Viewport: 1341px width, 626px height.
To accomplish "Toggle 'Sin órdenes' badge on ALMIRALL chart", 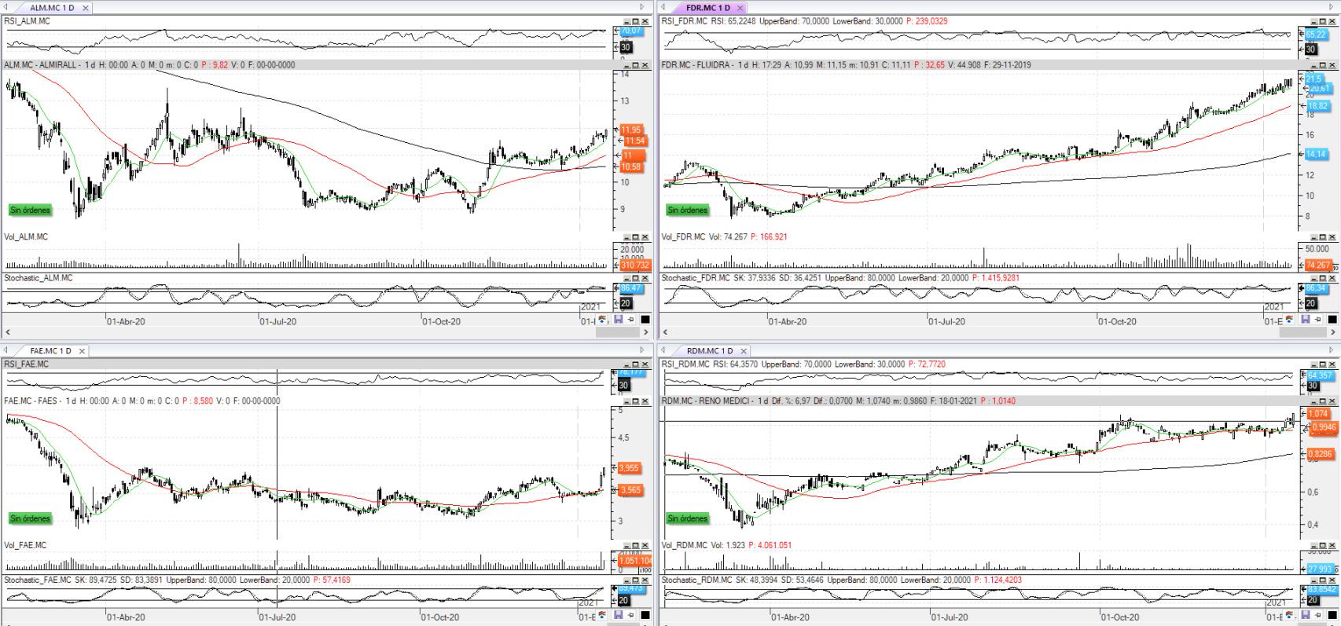I will coord(30,210).
